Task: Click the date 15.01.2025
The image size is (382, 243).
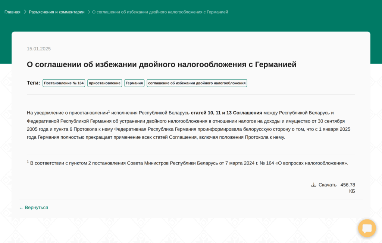Action: coord(39,49)
